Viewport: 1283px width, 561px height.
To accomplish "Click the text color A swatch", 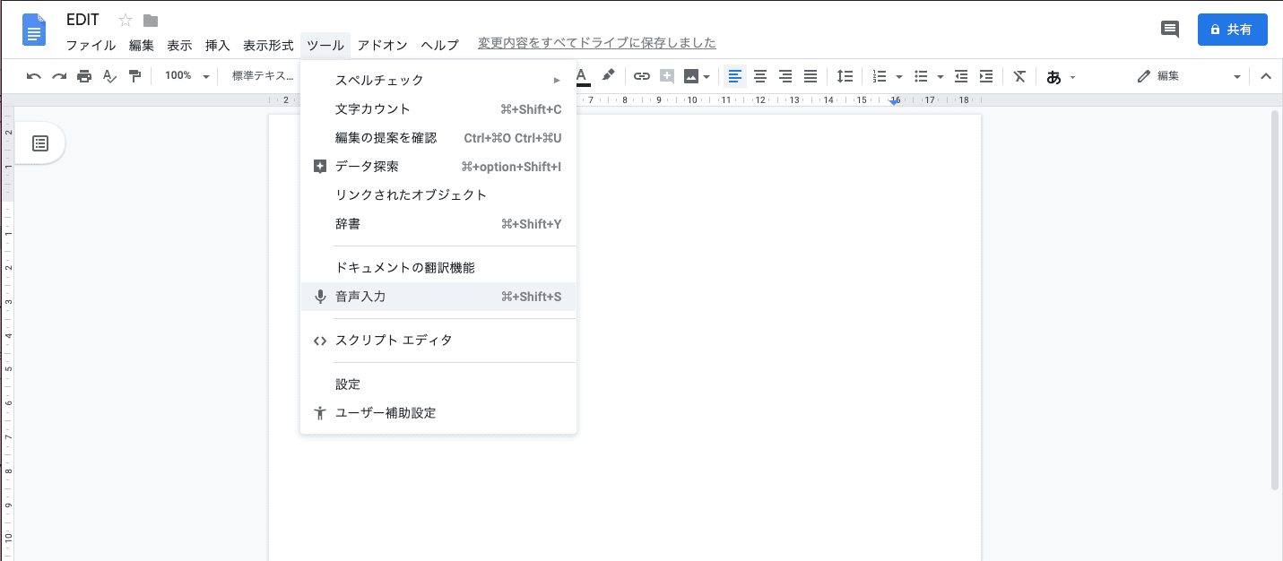I will click(582, 76).
